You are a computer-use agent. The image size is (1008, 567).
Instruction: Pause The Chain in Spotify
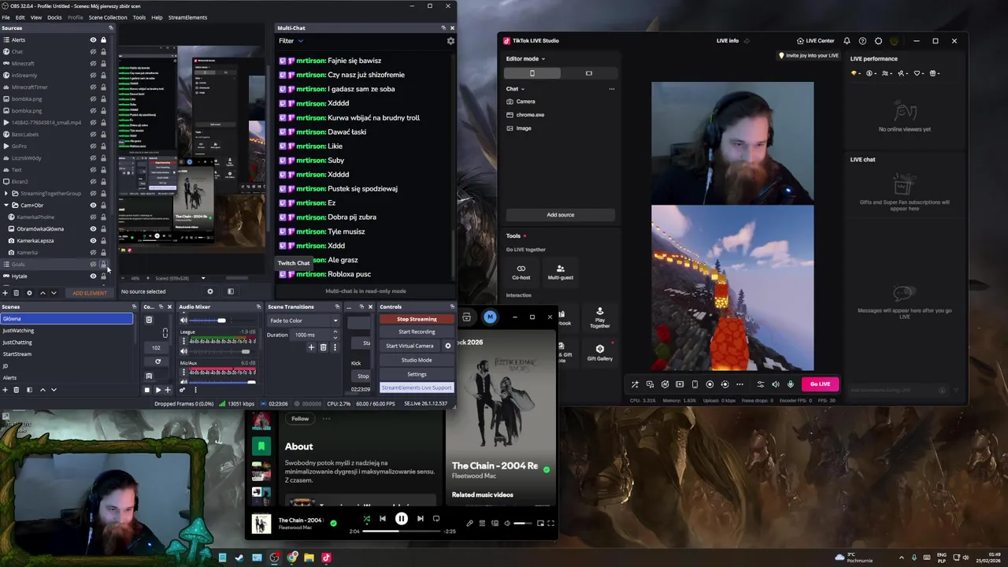pyautogui.click(x=402, y=518)
